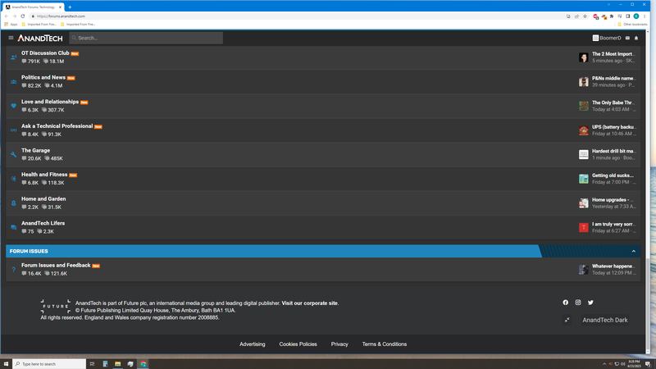Viewport: 656px width, 369px height.
Task: Click the Love and Relationships heart icon
Action: (x=13, y=106)
